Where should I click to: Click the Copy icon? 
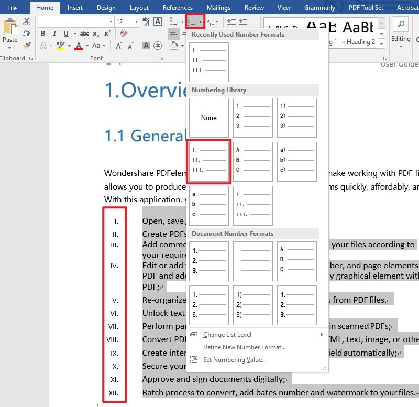[x=26, y=34]
